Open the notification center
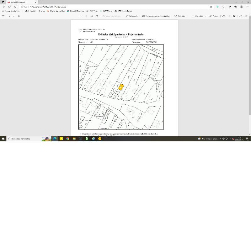 [x=247, y=139]
